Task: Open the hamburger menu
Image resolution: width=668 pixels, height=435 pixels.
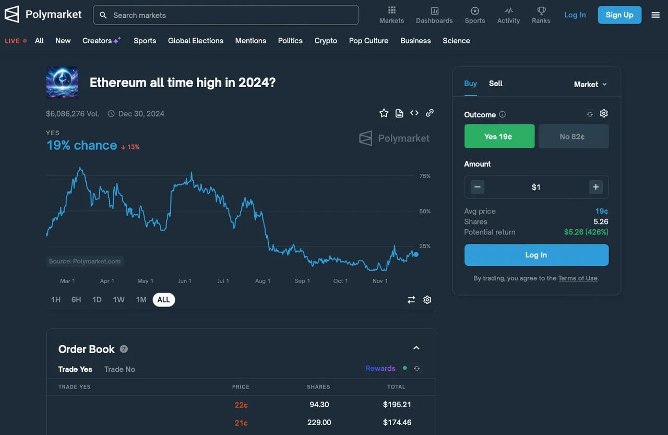Action: 655,15
